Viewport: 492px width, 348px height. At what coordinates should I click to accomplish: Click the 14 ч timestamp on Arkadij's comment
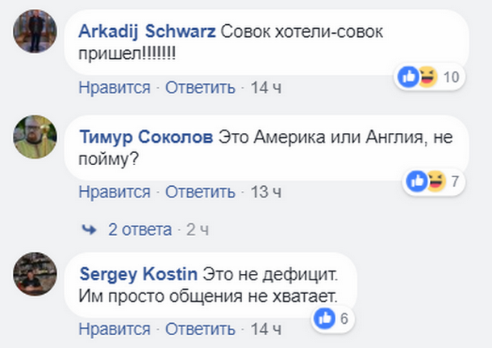coord(264,87)
